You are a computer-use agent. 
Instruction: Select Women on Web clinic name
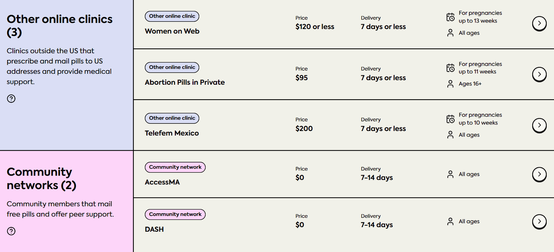tap(172, 31)
